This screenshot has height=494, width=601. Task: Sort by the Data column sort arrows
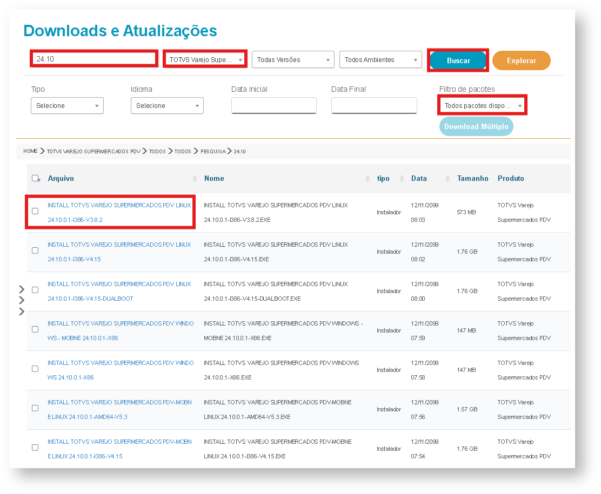[448, 178]
